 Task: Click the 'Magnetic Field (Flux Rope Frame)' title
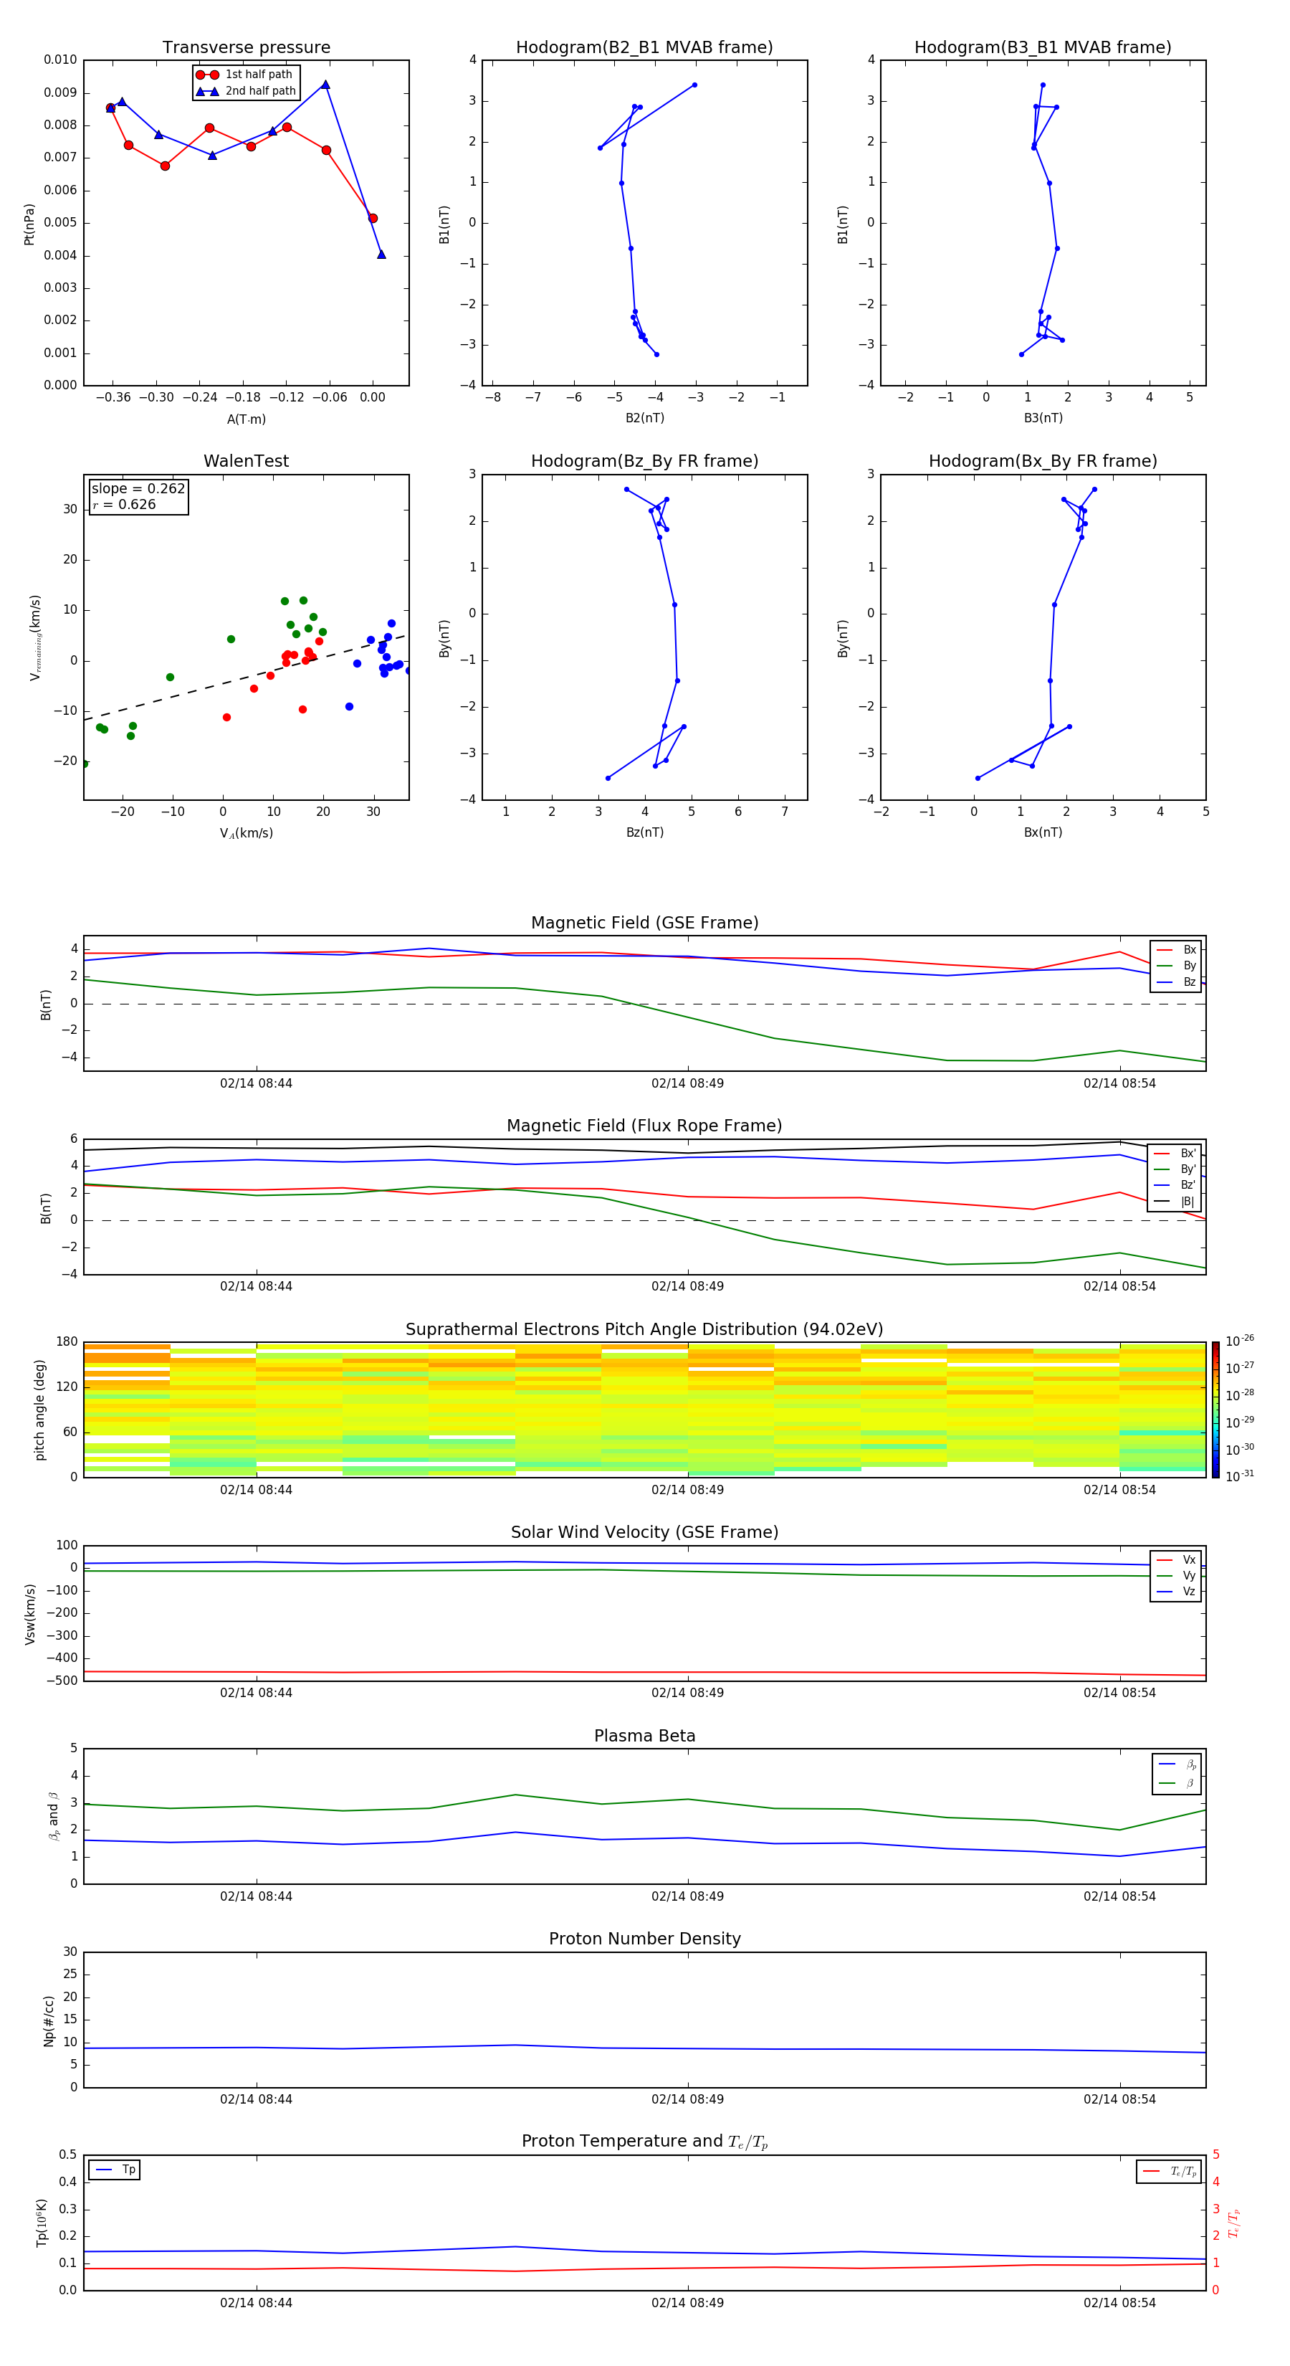[x=644, y=1126]
